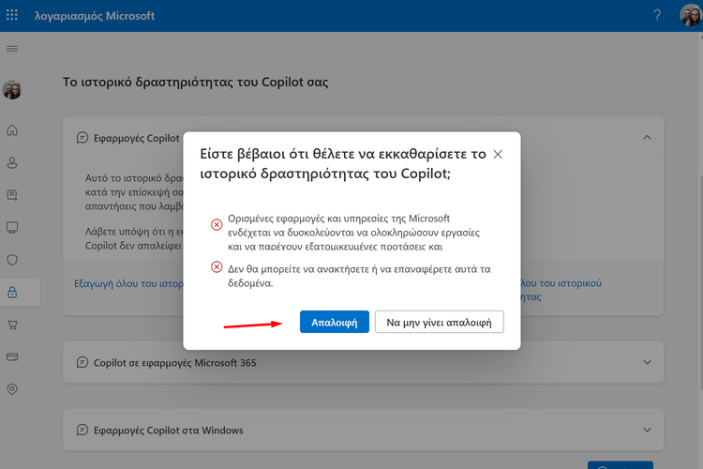
Task: Expand Copilot σε εφαρμογές Microsoft 365 section
Action: pos(647,362)
